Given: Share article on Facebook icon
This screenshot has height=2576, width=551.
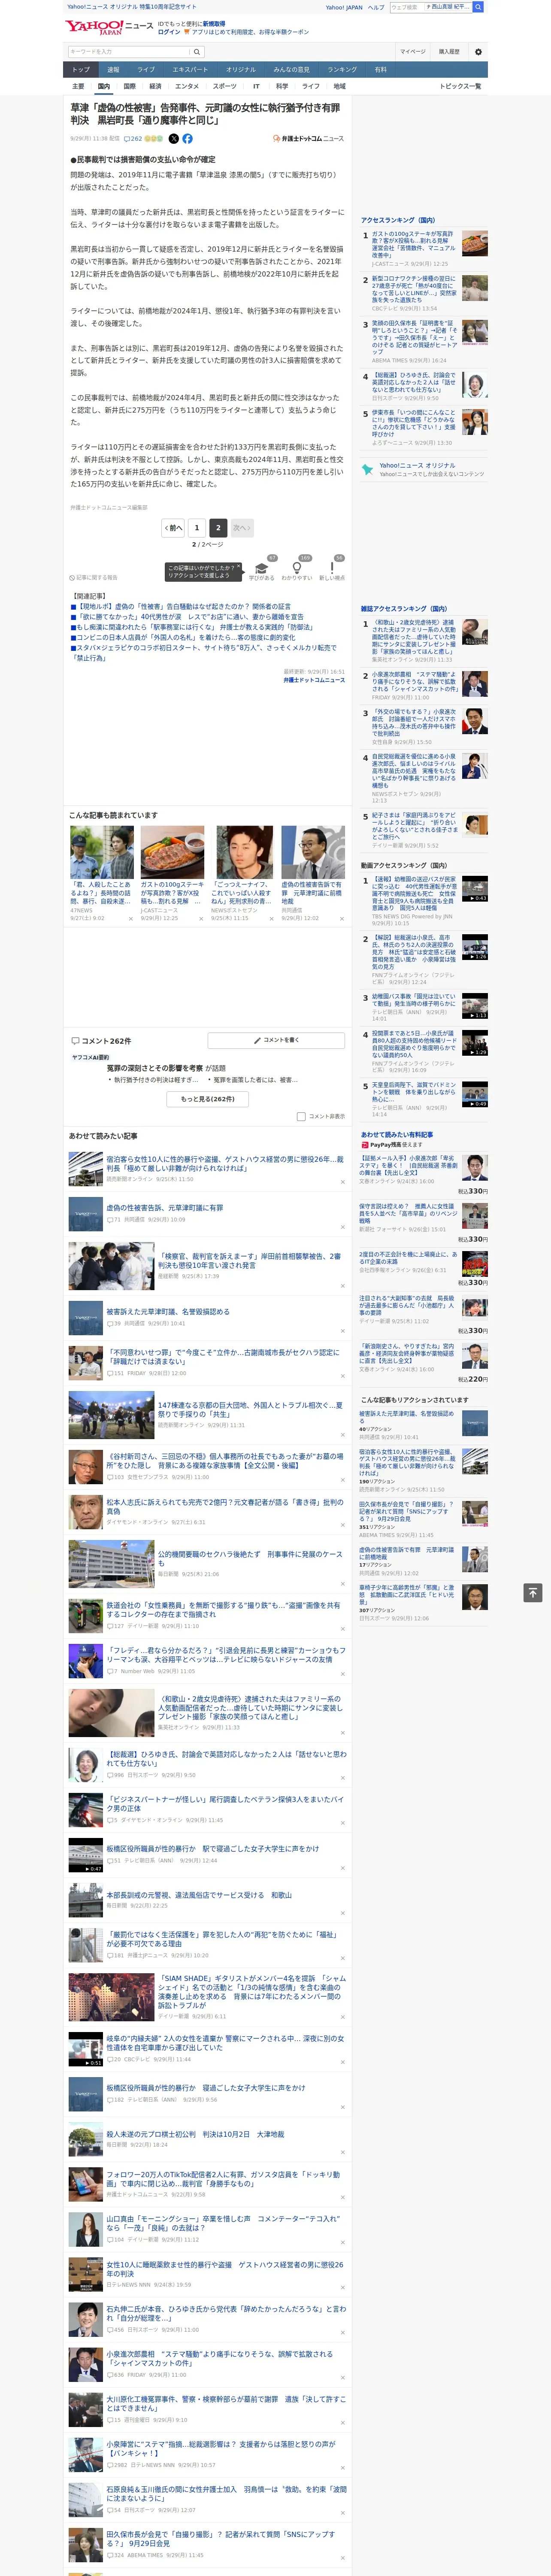Looking at the screenshot, I should [187, 139].
